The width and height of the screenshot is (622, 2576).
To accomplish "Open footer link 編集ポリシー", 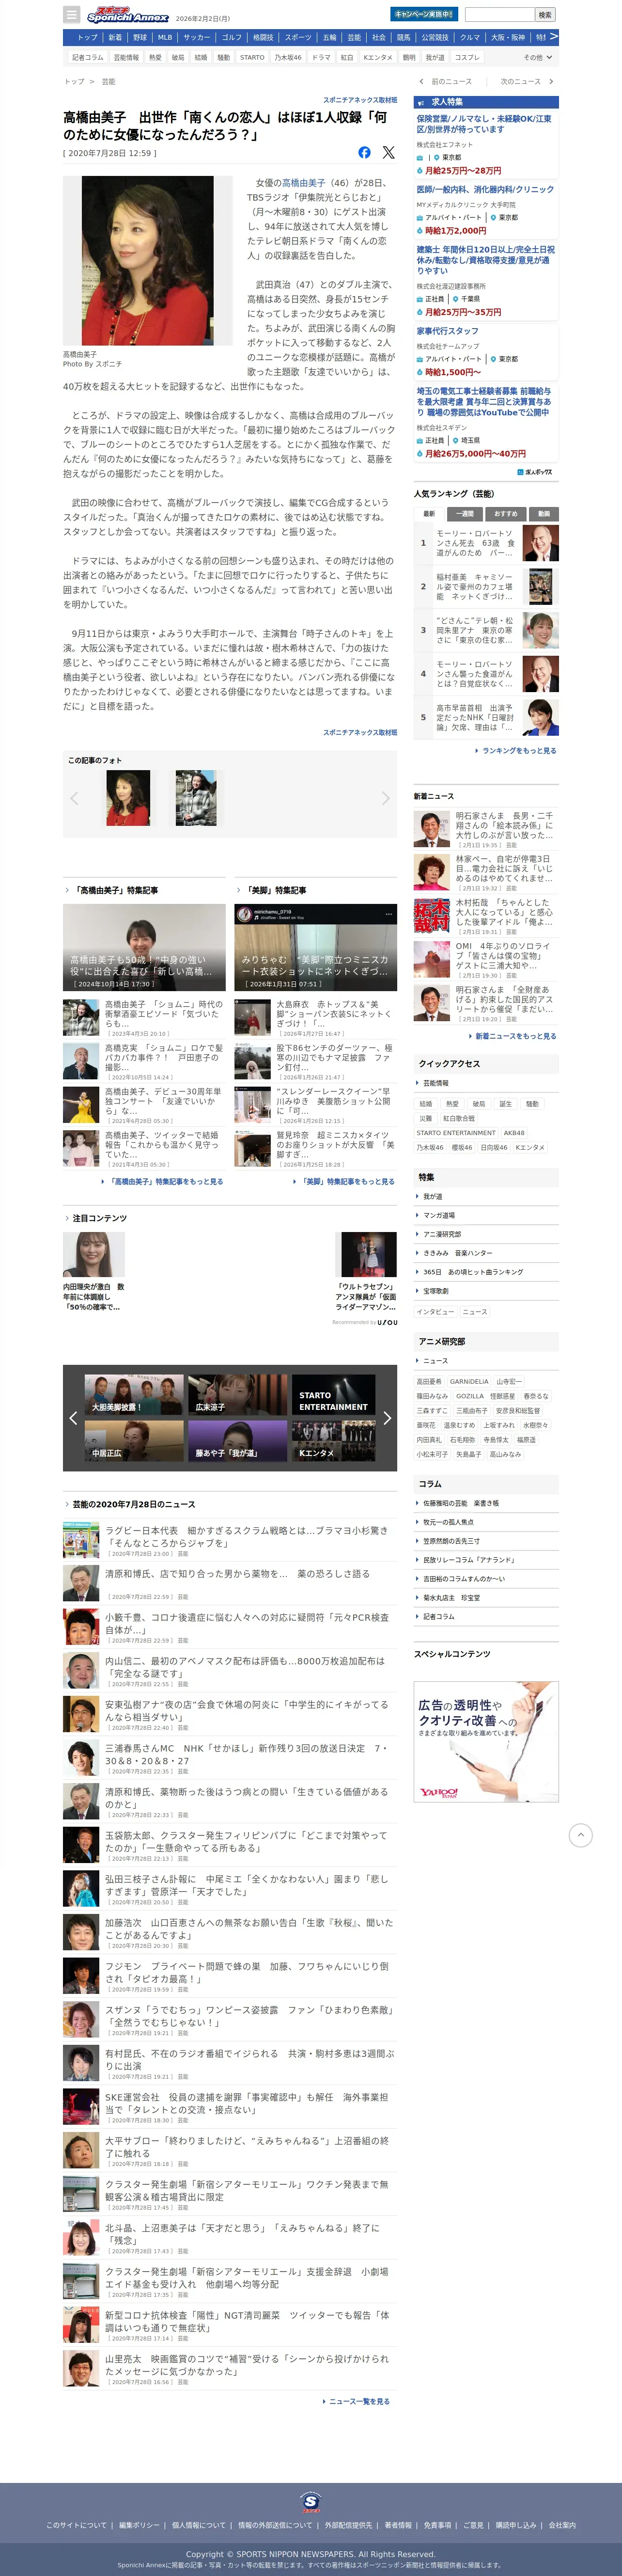I will point(139,2525).
